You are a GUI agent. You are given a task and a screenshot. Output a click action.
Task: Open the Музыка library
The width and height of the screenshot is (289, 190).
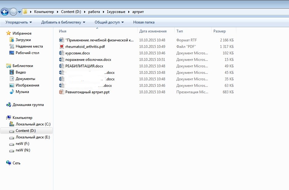(x=22, y=91)
